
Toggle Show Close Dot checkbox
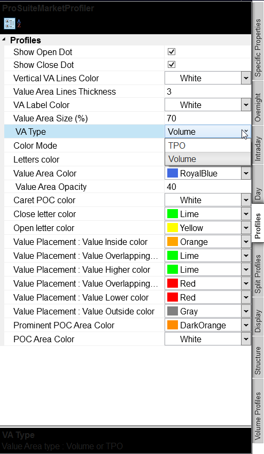(x=172, y=65)
